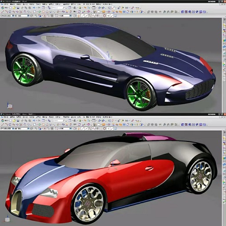Click the round Start icon in Bugatti window

[x=2, y=121]
